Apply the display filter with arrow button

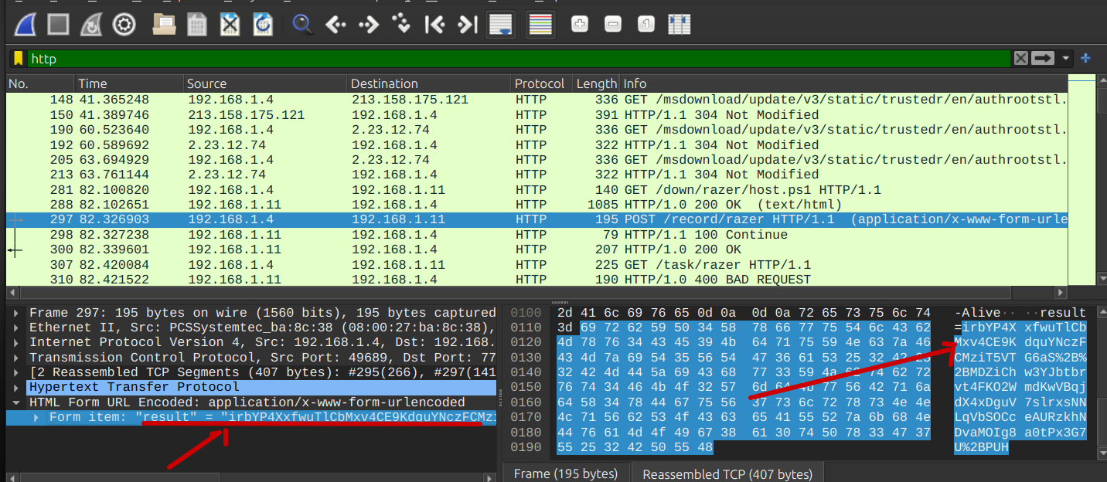click(x=1044, y=59)
